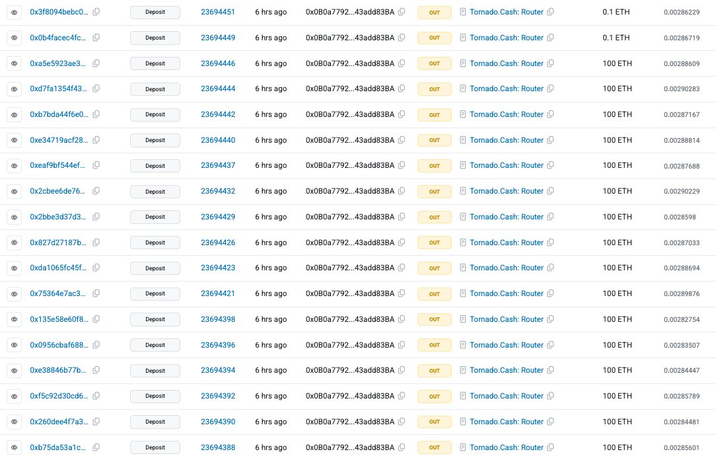Toggle eye preview for transaction 0xa5e5923ae3

[x=14, y=63]
